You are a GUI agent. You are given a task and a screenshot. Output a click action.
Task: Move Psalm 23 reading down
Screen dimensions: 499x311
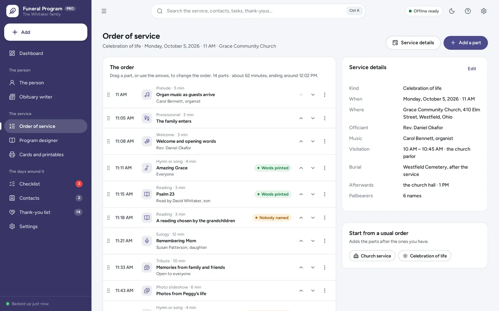click(x=313, y=194)
